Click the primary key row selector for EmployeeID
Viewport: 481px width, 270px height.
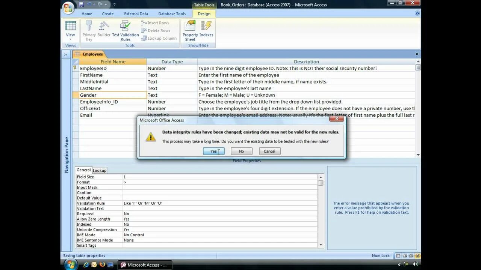tap(75, 68)
